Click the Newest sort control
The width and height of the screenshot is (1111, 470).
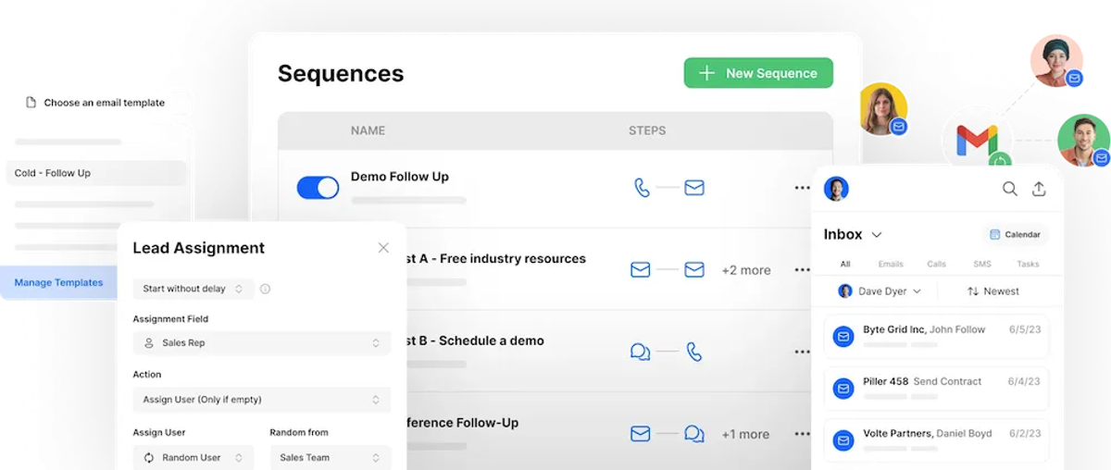tap(993, 291)
